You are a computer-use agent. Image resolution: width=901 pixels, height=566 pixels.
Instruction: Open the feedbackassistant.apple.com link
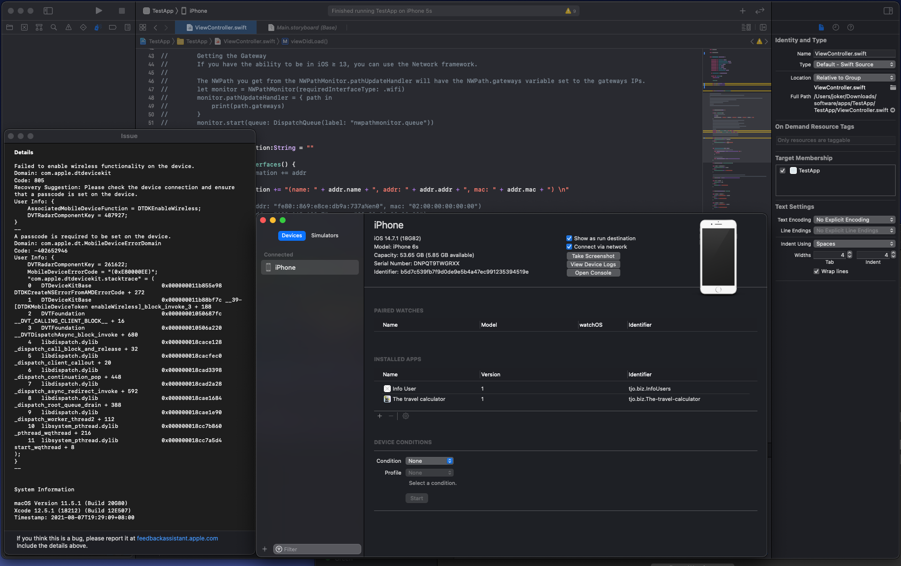coord(177,538)
